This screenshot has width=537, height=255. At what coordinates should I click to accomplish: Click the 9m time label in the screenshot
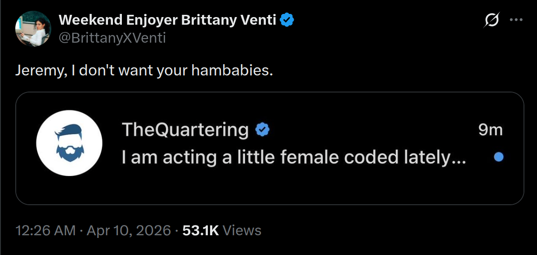(x=490, y=130)
